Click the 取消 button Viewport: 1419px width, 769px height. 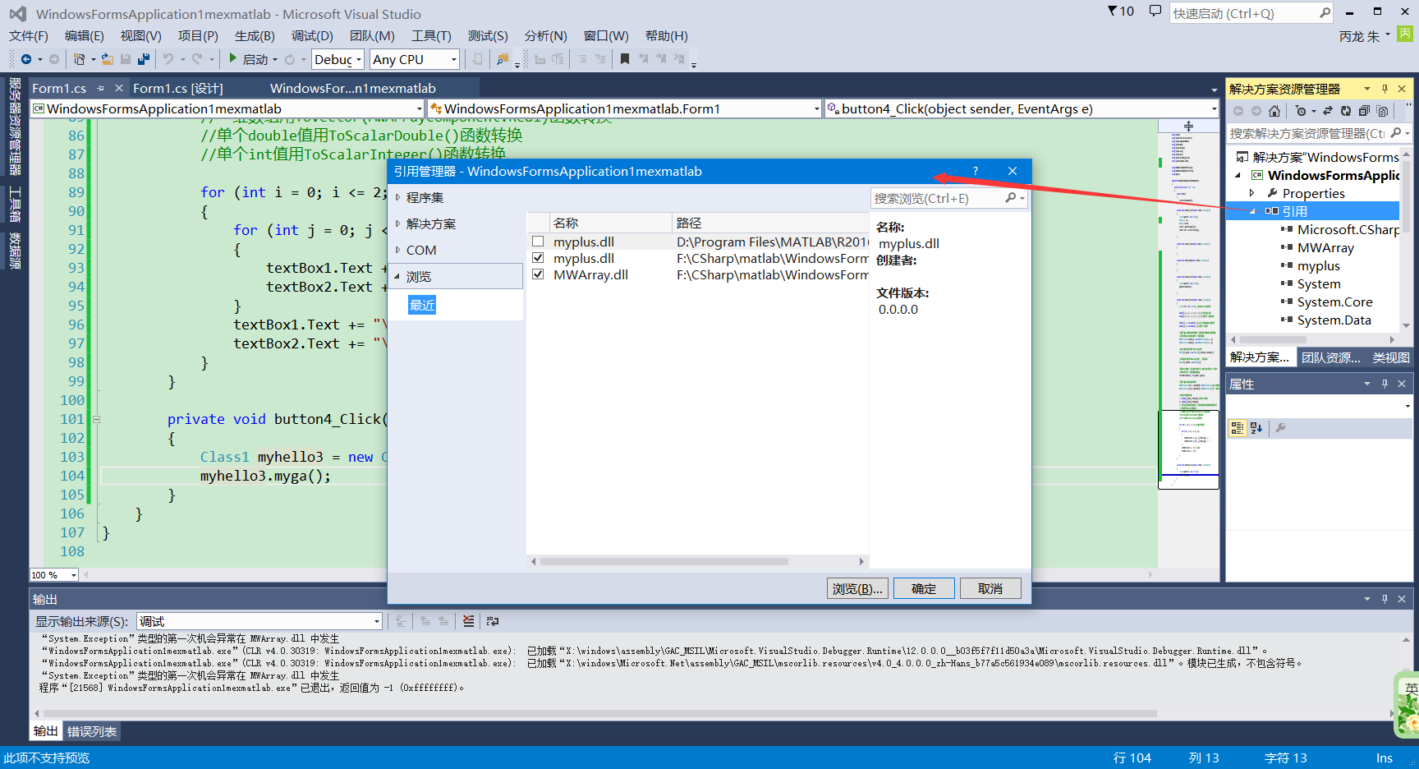(x=990, y=588)
